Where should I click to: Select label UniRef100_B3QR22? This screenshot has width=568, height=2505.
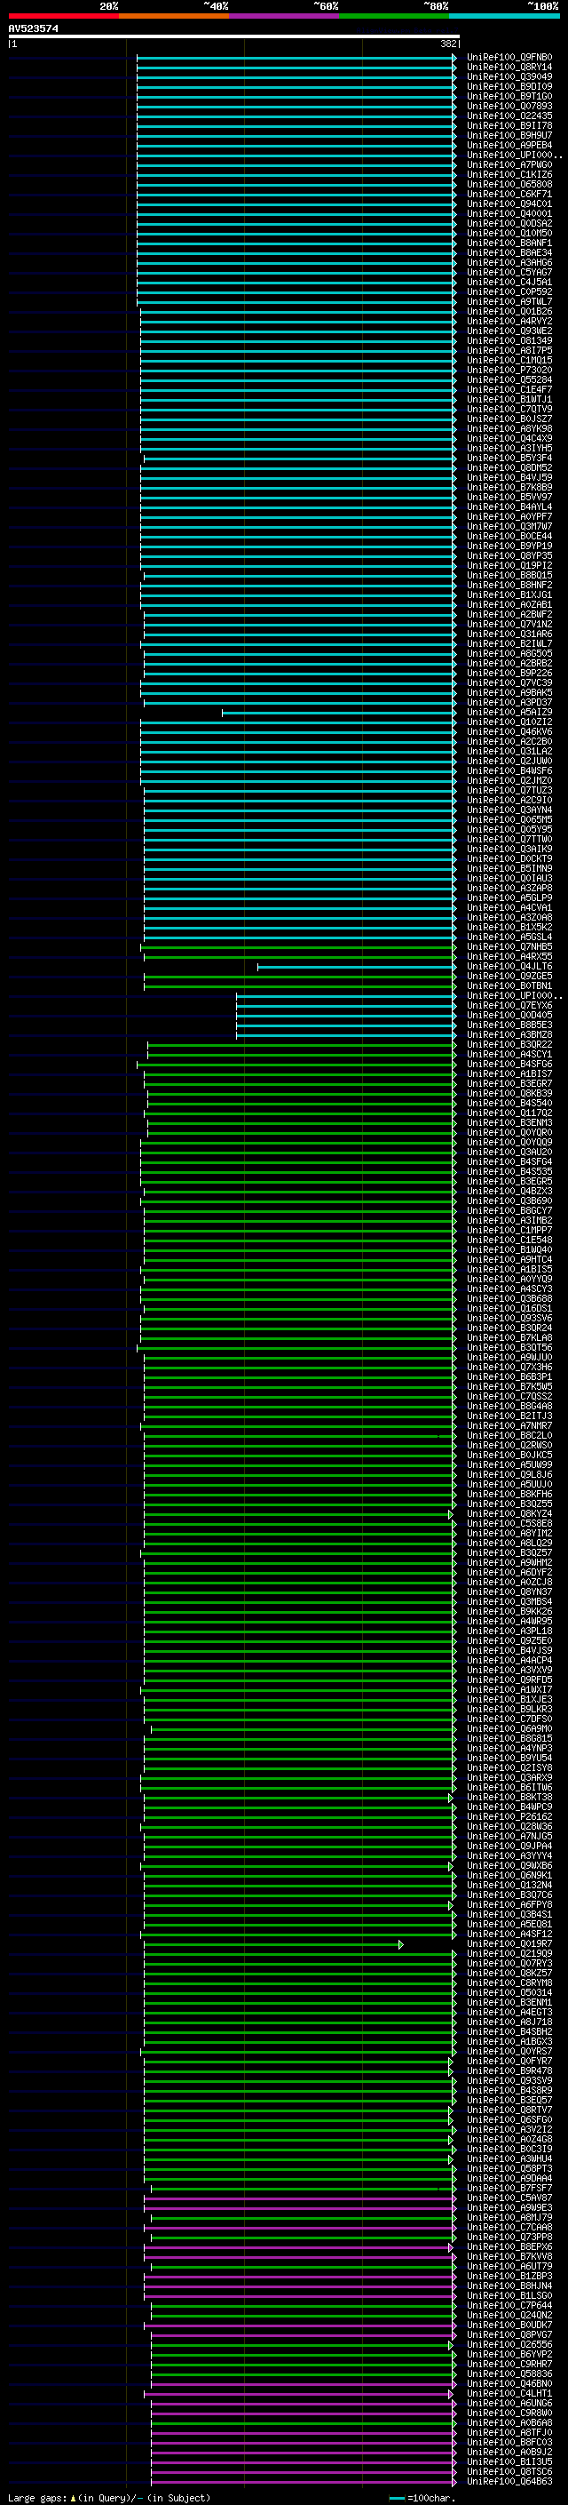(x=509, y=1044)
